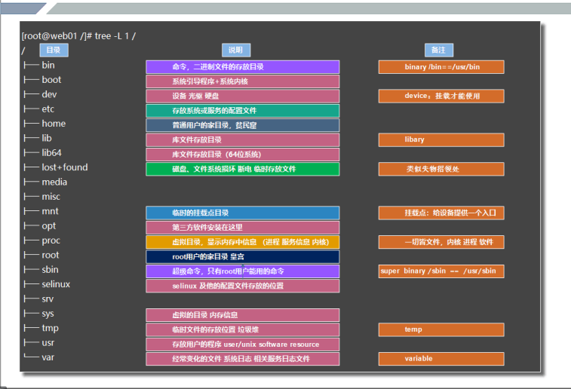Click the box 存放用户的程序 user/unix software resource
Image resolution: width=571 pixels, height=389 pixels.
[243, 345]
